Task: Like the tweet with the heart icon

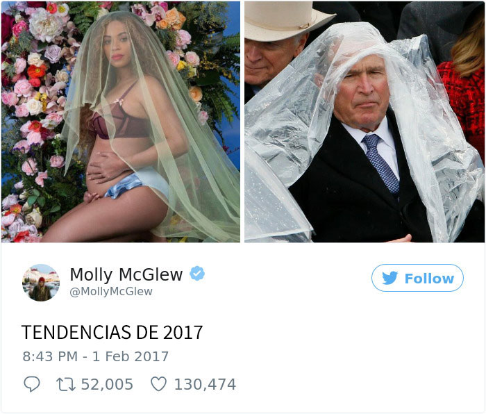Action: click(x=159, y=384)
